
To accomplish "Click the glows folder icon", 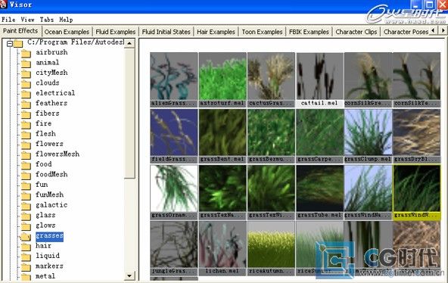I will point(26,226).
